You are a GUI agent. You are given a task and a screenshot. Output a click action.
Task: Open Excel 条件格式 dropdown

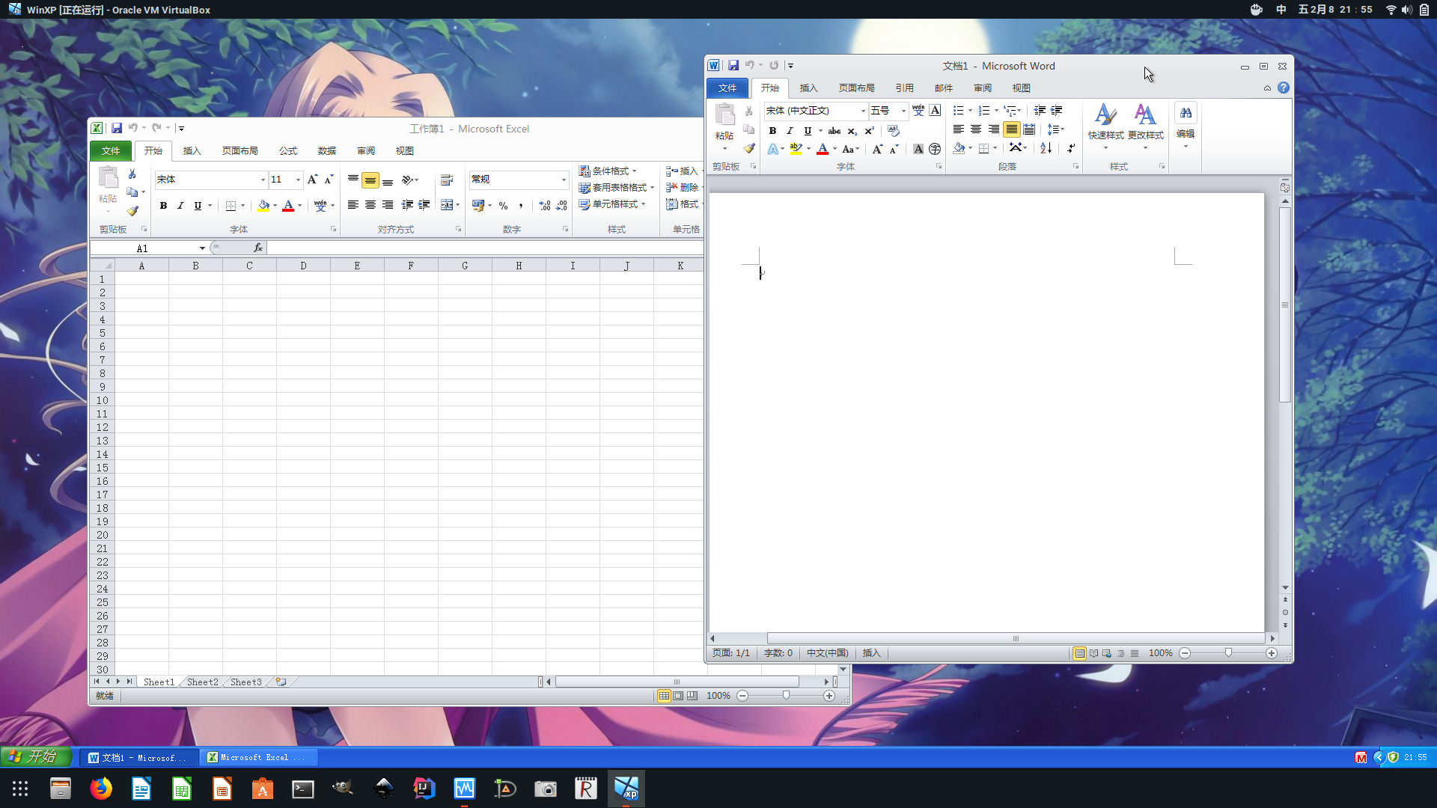tap(608, 171)
